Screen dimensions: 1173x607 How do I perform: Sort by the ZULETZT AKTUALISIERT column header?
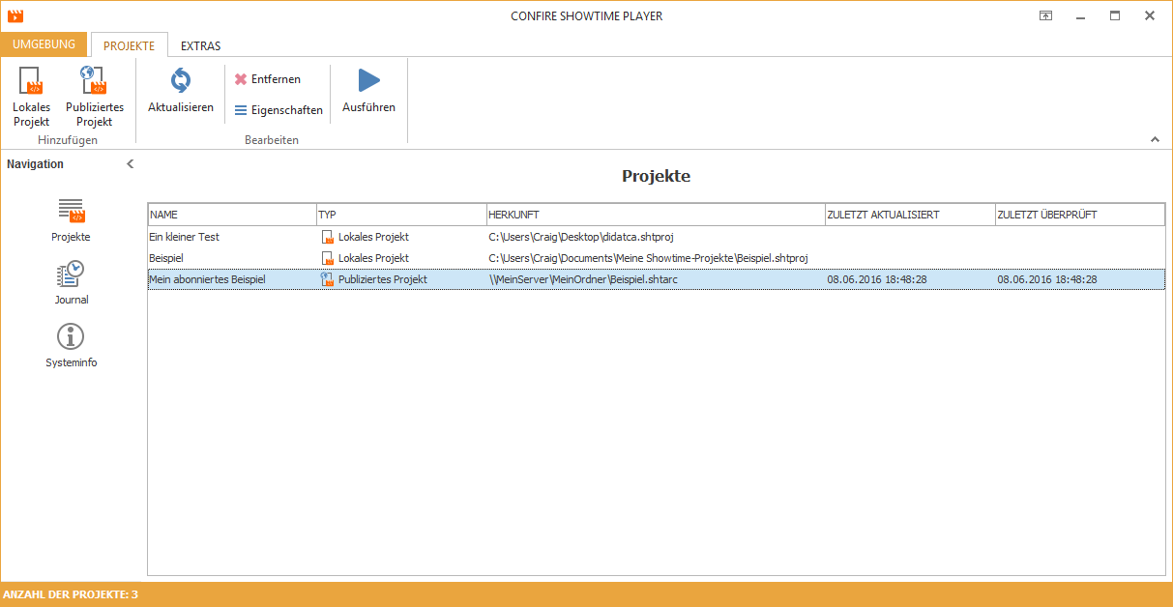click(910, 215)
